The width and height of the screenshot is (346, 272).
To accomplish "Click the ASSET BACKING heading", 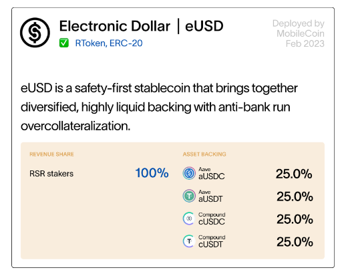I will 204,154.
